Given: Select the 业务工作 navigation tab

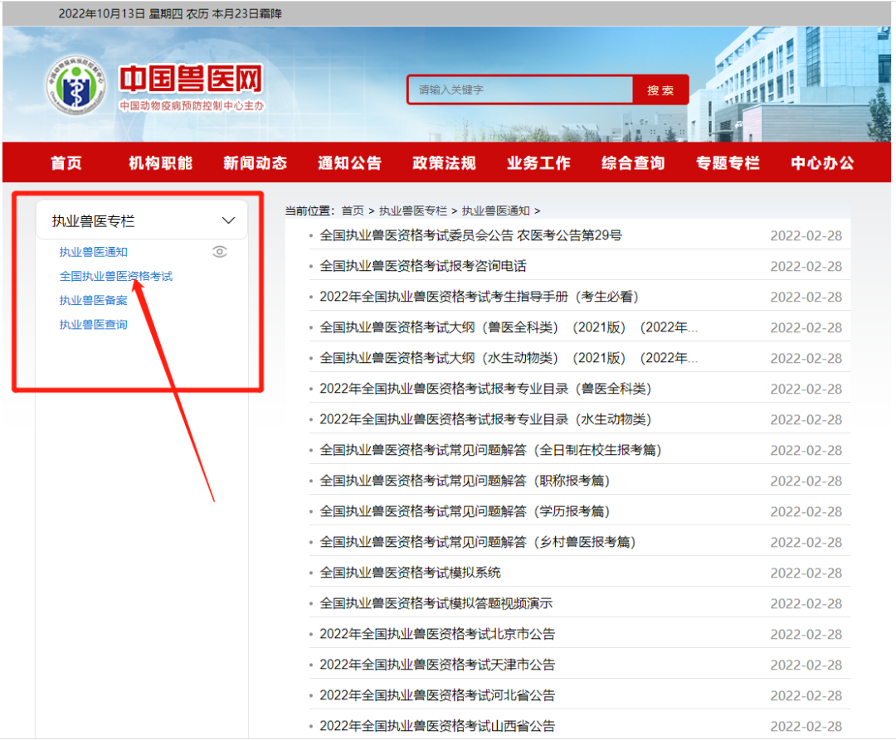Looking at the screenshot, I should pyautogui.click(x=538, y=162).
